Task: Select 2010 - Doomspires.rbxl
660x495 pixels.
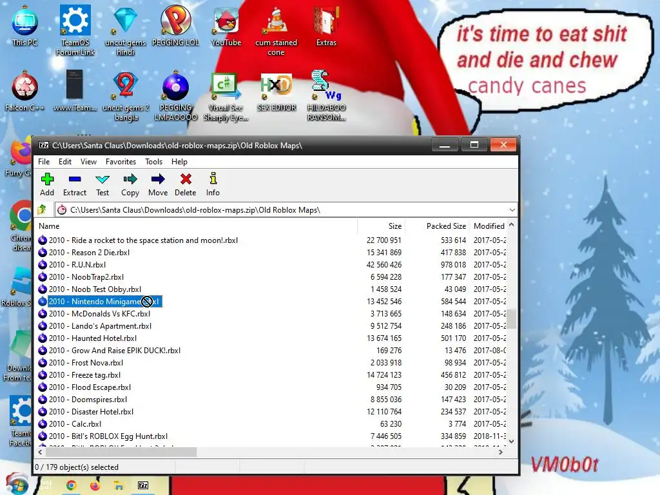Action: (x=82, y=399)
